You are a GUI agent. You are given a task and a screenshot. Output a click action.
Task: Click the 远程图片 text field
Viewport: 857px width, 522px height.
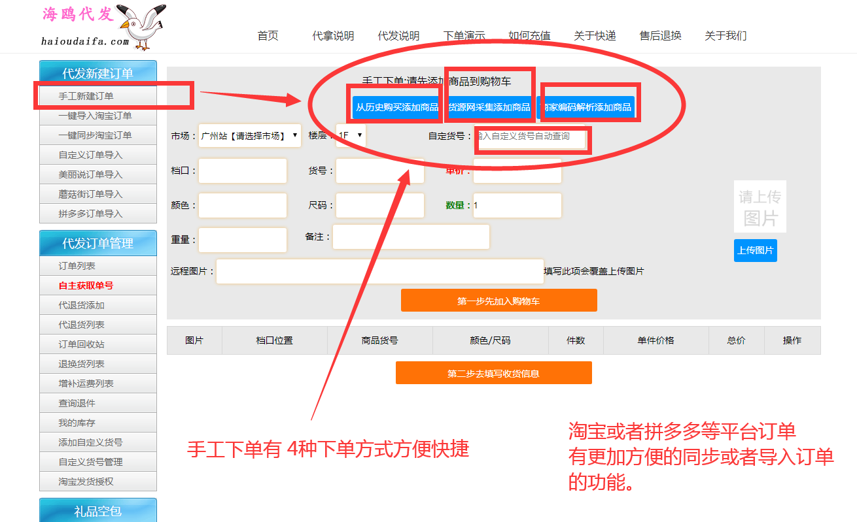click(x=379, y=271)
